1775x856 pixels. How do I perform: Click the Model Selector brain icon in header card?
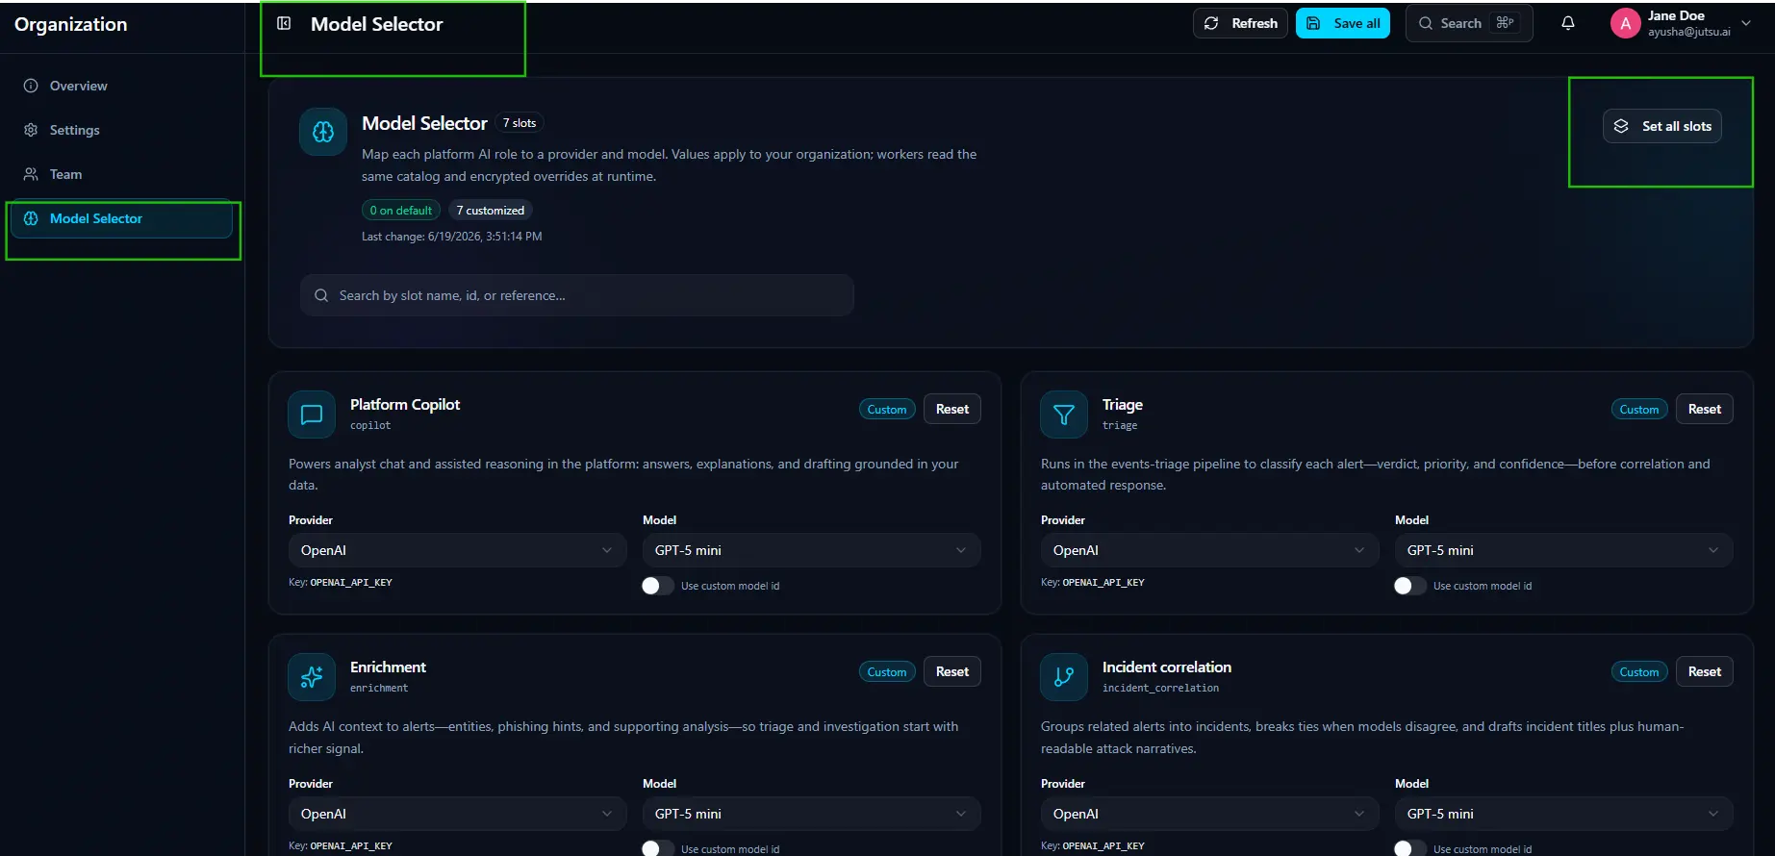click(x=323, y=132)
